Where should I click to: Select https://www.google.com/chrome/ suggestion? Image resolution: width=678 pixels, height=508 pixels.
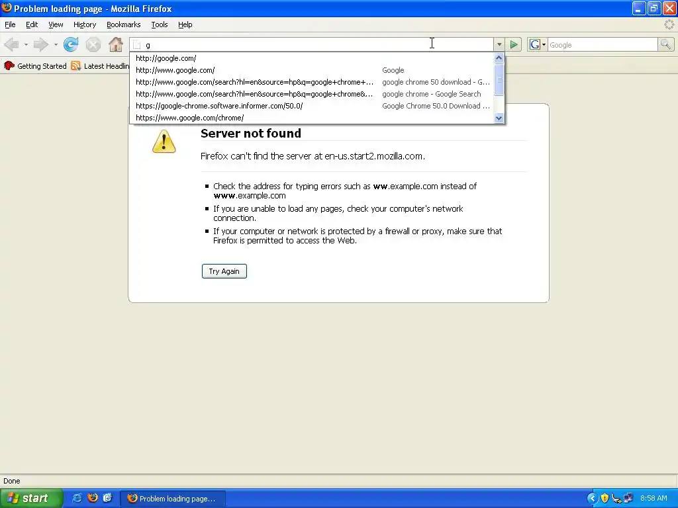313,118
